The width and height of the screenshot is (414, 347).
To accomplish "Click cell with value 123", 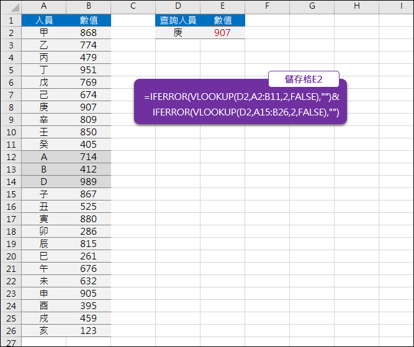I will 89,331.
